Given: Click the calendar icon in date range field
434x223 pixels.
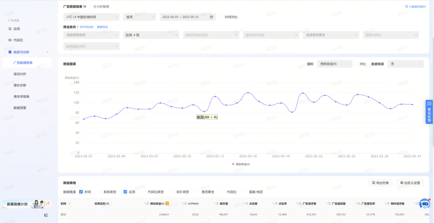Looking at the screenshot, I should point(211,17).
